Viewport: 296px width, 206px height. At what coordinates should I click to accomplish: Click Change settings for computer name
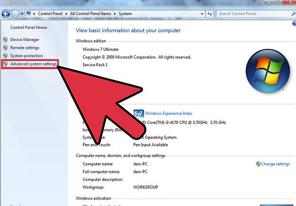(275, 164)
